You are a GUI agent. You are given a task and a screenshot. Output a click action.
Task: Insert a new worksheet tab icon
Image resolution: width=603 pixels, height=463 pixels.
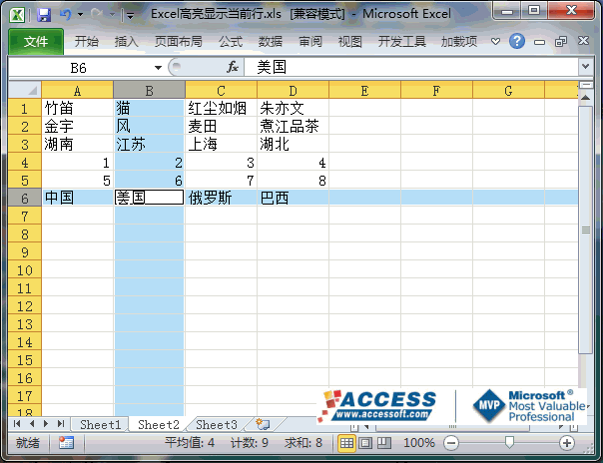pyautogui.click(x=264, y=424)
